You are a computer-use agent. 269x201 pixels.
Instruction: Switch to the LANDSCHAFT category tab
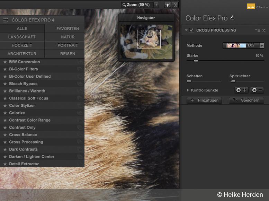[22, 37]
